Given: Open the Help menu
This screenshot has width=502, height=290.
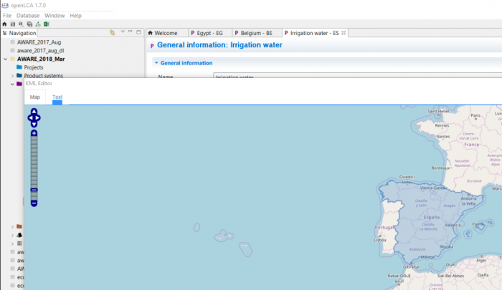Looking at the screenshot, I should coord(75,15).
